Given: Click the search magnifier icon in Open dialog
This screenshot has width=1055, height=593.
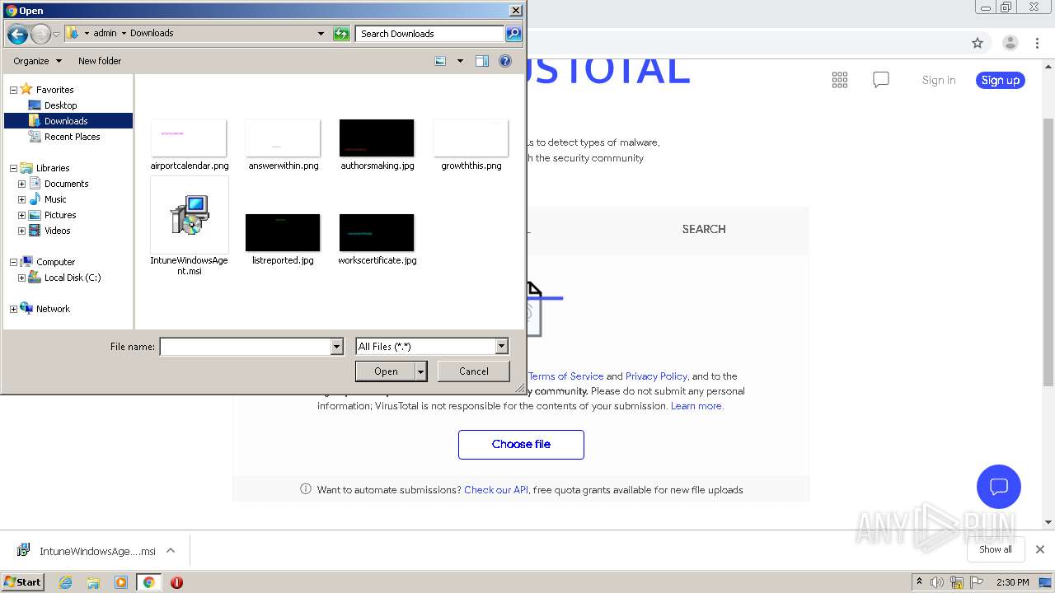Looking at the screenshot, I should (x=513, y=34).
